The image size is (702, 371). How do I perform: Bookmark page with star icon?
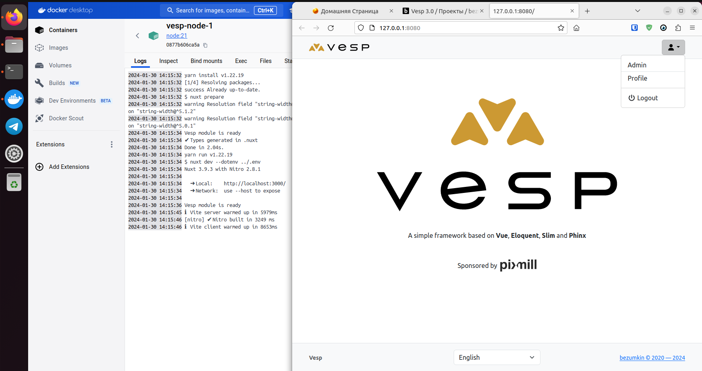(x=561, y=28)
